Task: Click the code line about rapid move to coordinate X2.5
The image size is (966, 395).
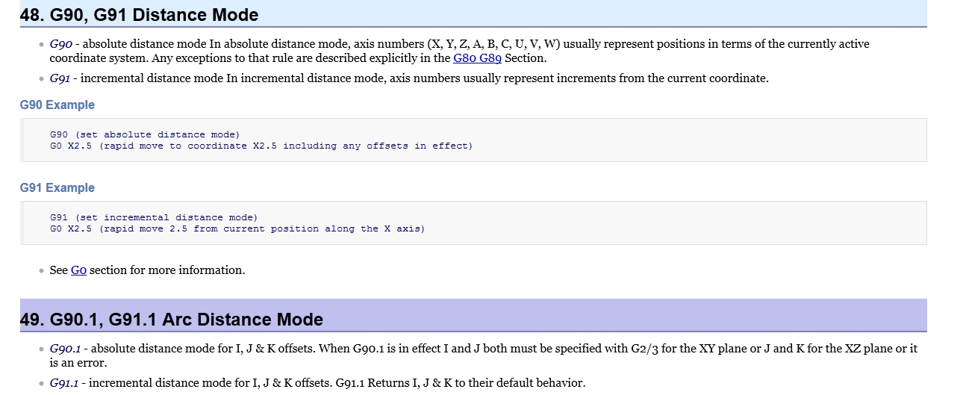Action: click(261, 146)
